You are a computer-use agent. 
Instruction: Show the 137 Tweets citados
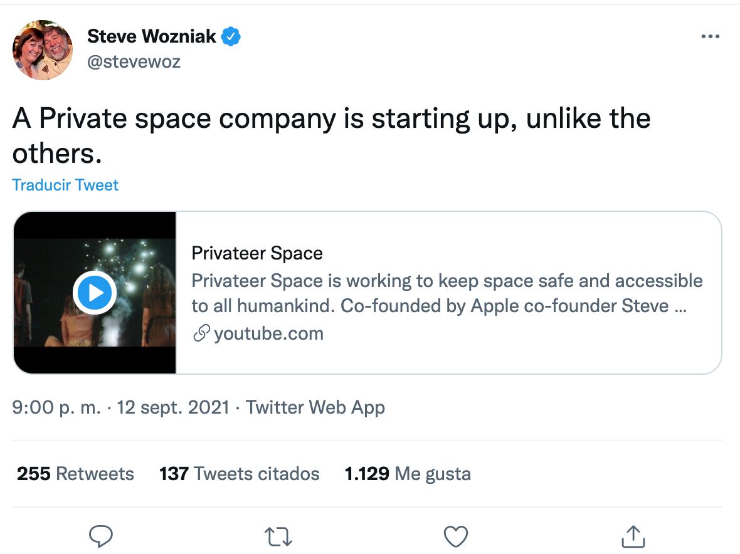240,473
